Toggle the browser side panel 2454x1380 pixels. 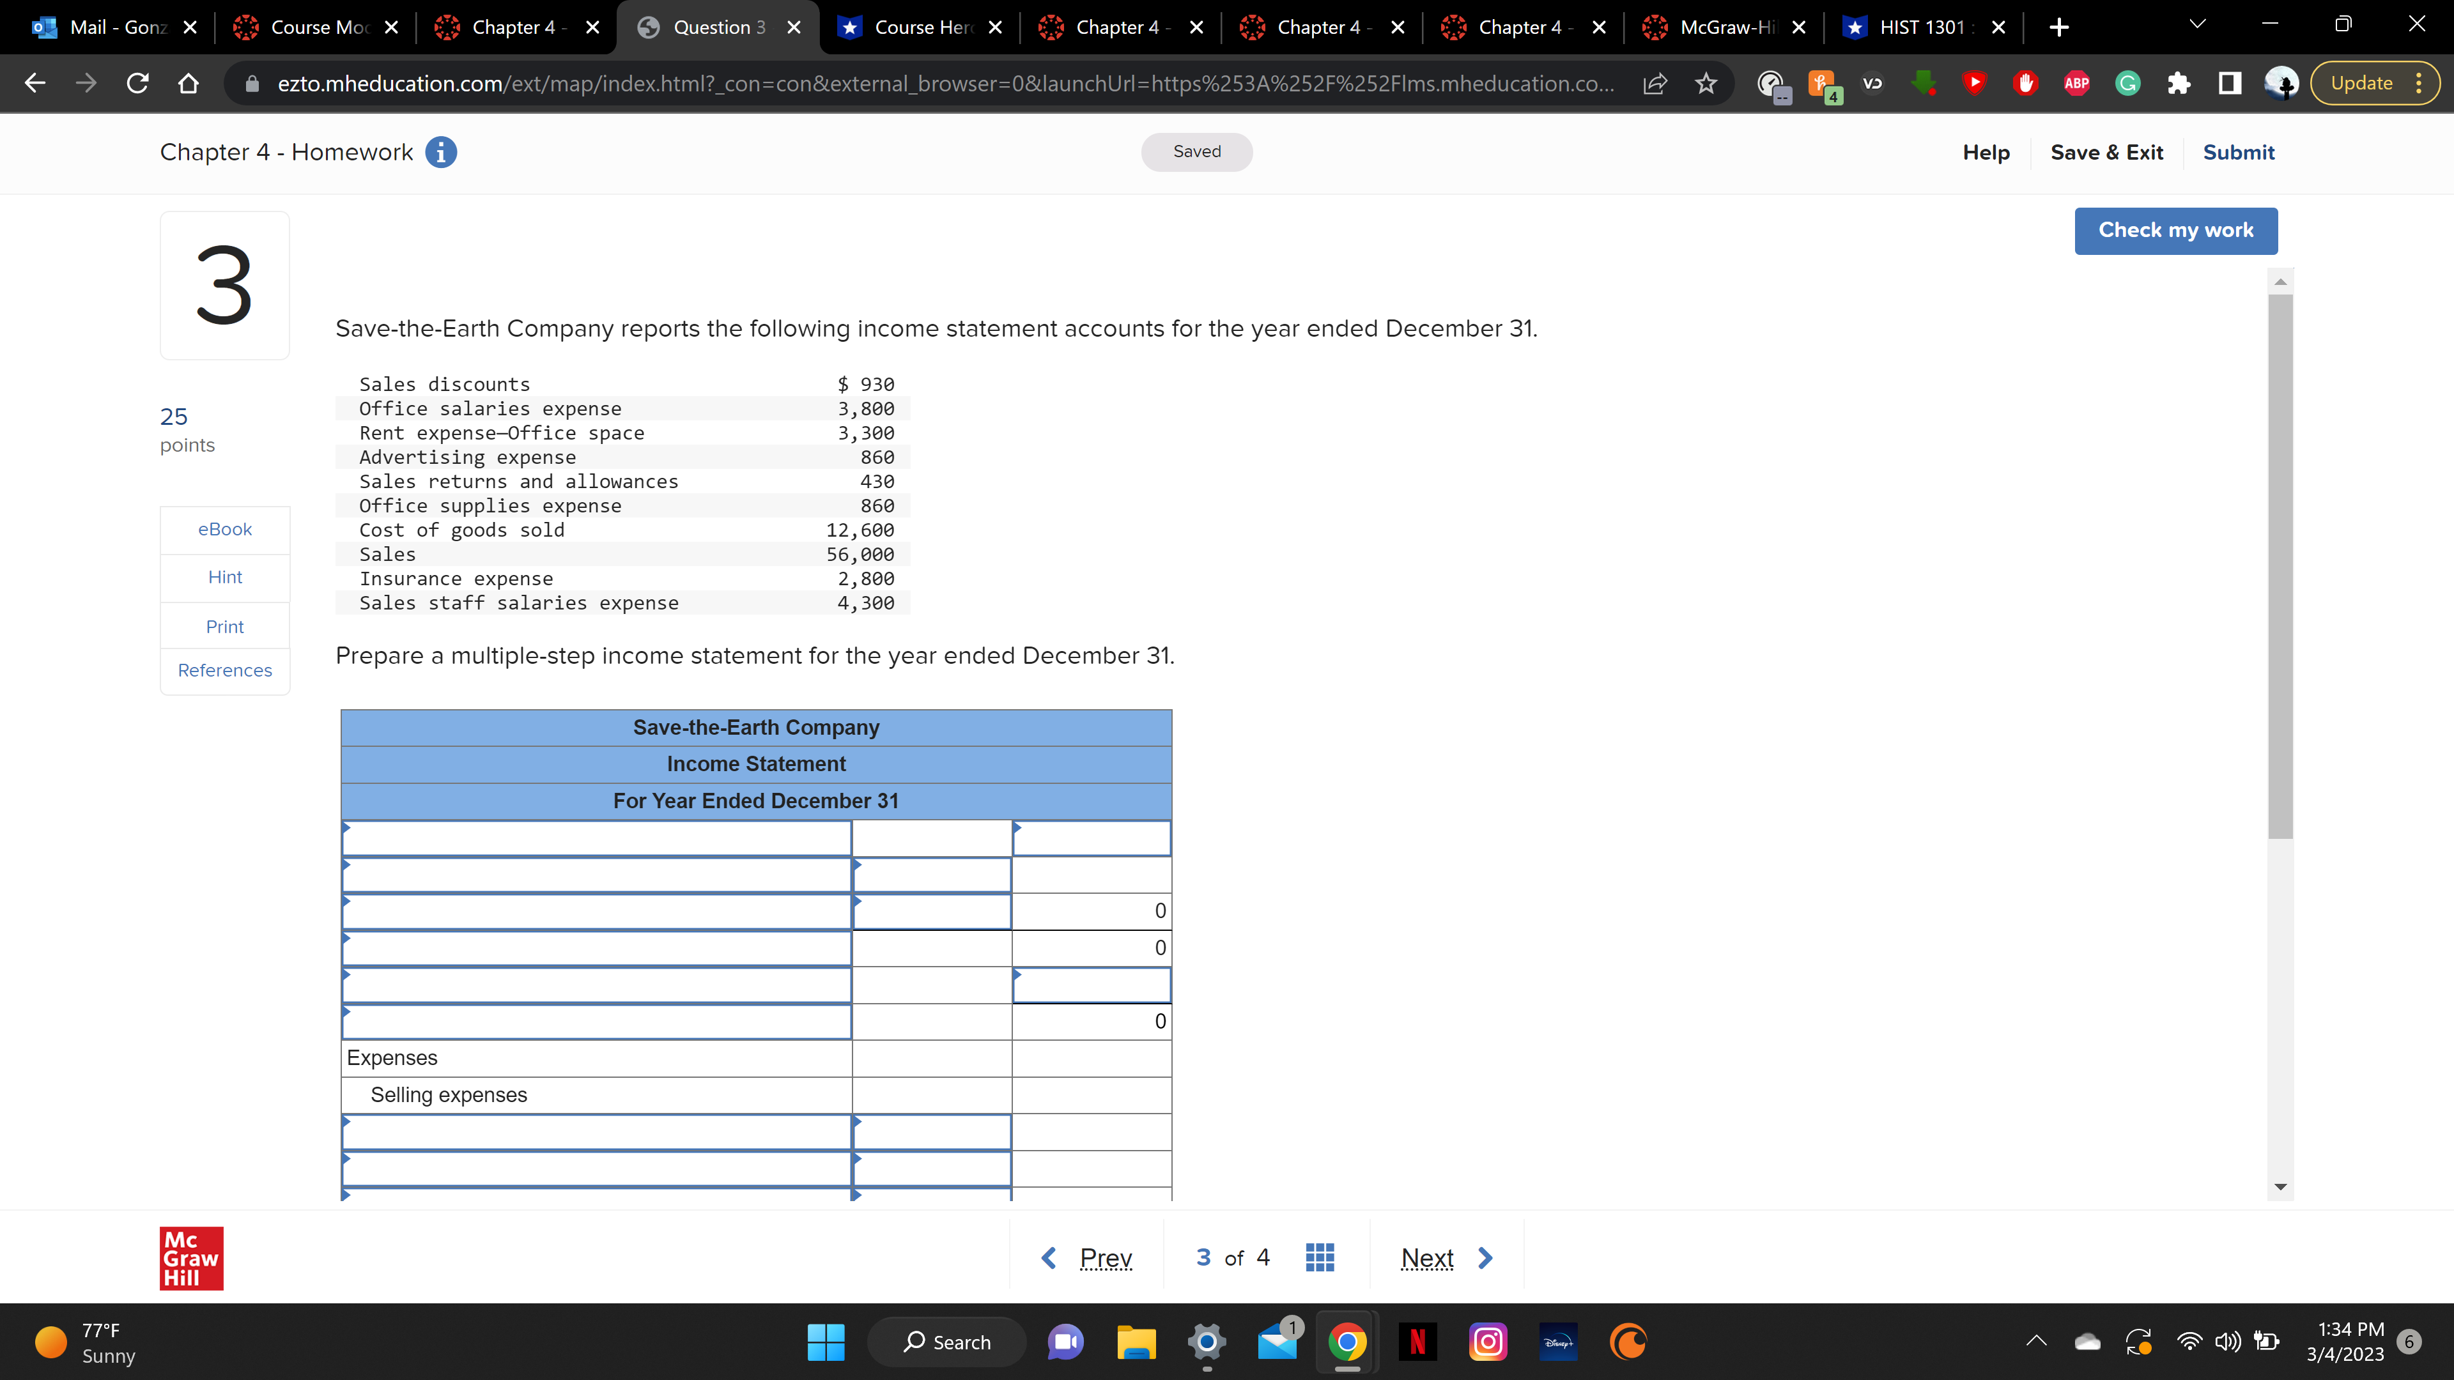pos(2229,84)
